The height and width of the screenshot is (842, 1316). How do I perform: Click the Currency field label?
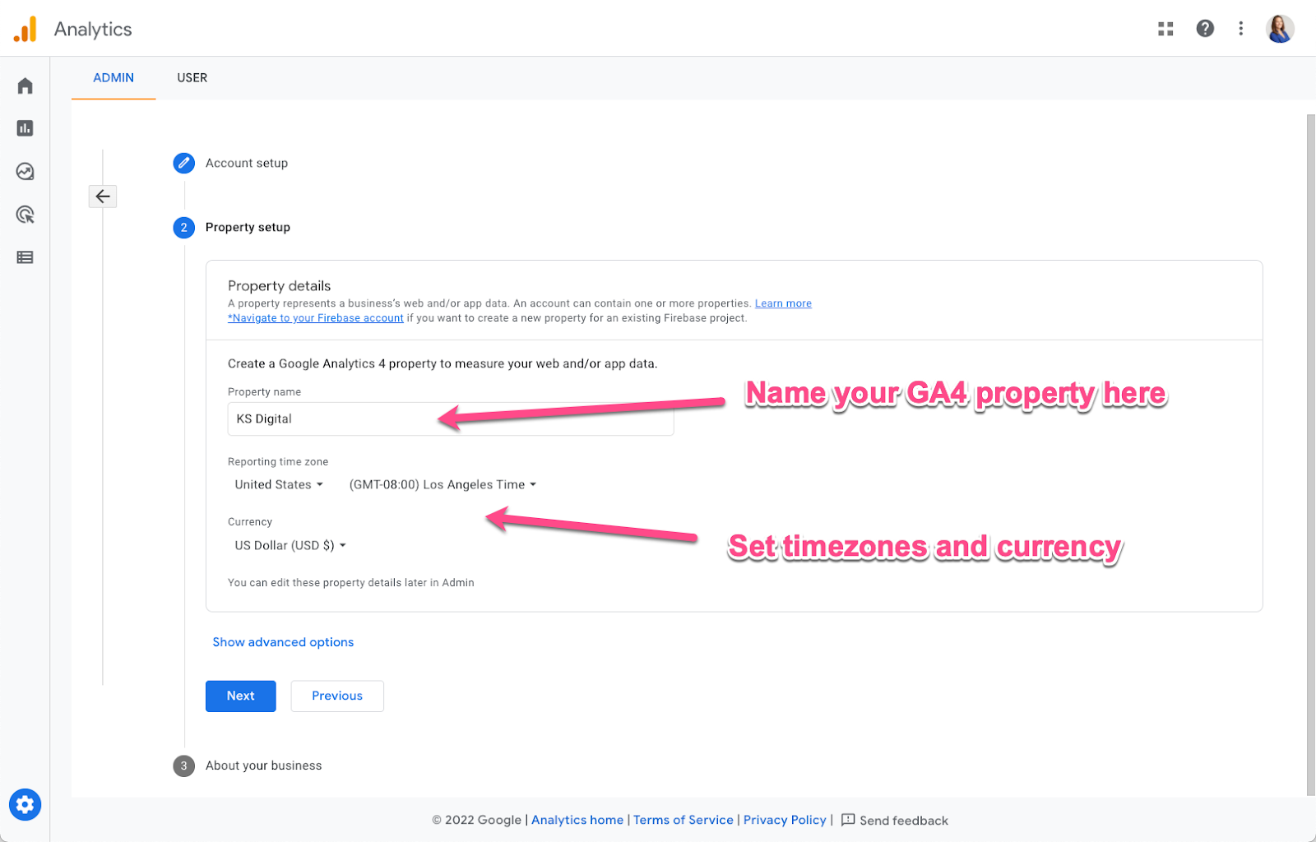(250, 522)
